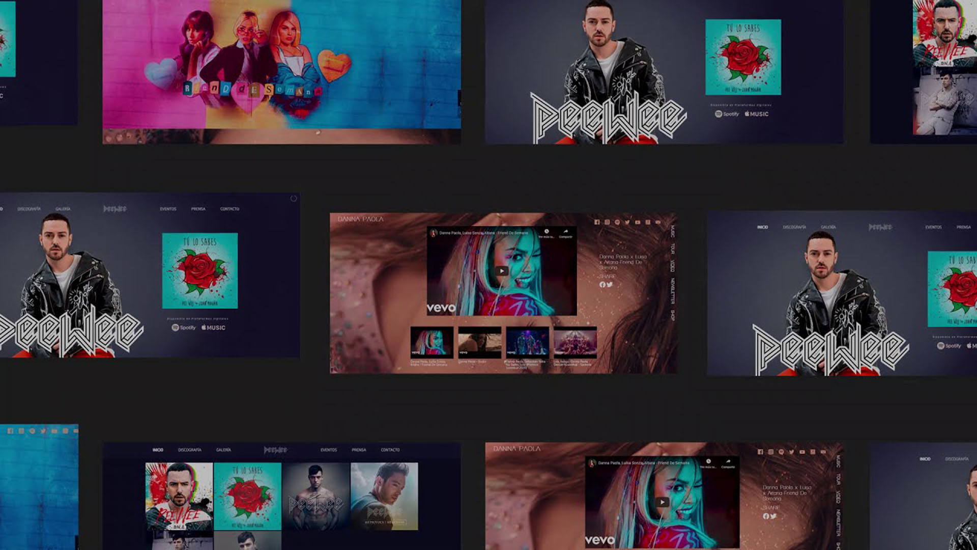Click Tú Lo Sabes cover in middle-left PeeWee mockup

(200, 270)
